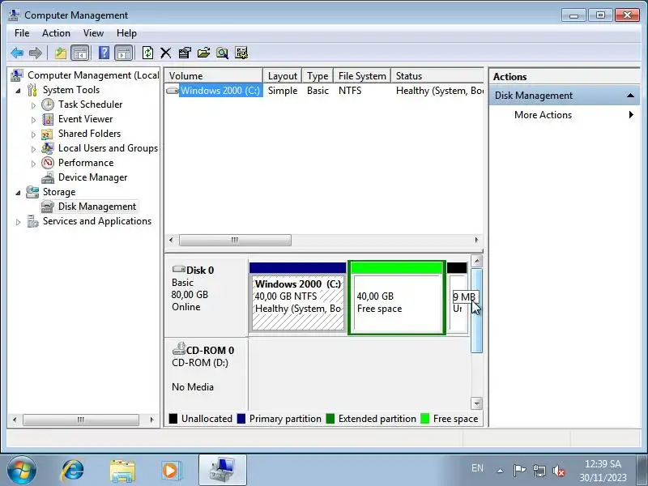Open Windows Media Player from the taskbar
Viewport: 648px width, 486px height.
170,471
